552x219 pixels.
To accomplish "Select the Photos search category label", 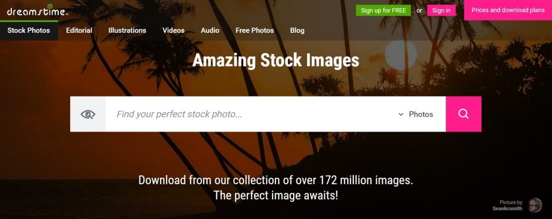I will [x=420, y=114].
